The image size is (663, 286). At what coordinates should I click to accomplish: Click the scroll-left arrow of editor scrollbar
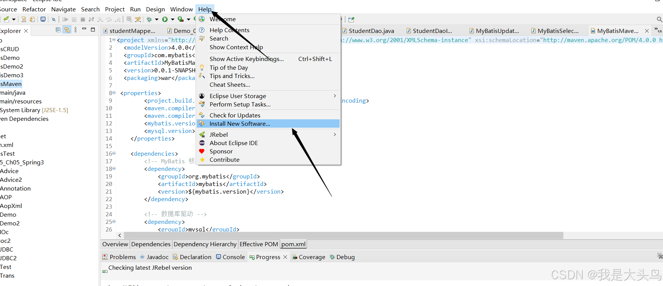pyautogui.click(x=120, y=235)
